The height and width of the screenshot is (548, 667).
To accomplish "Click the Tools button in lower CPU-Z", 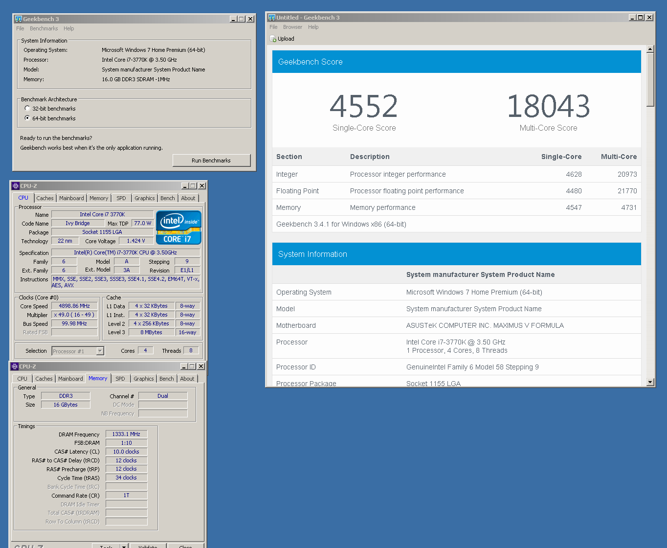I will click(x=106, y=546).
